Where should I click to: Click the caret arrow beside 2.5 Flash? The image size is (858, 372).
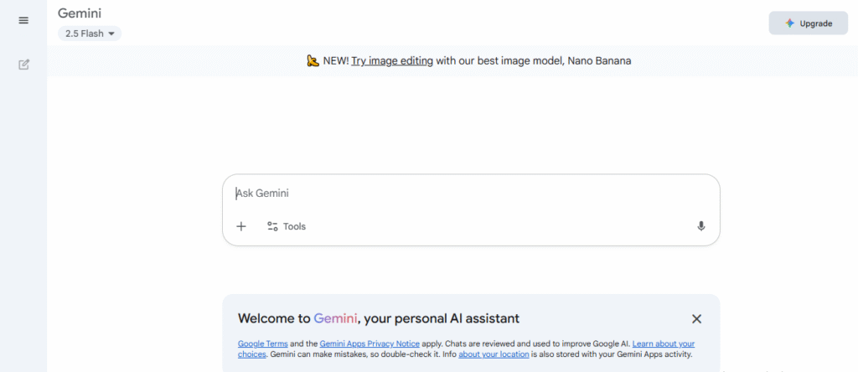[x=111, y=34]
